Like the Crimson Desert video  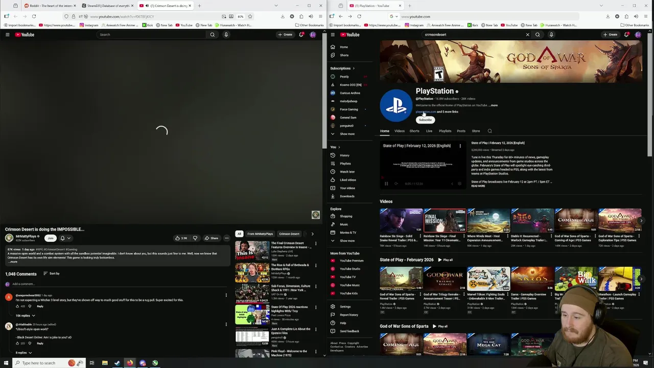[x=181, y=238]
